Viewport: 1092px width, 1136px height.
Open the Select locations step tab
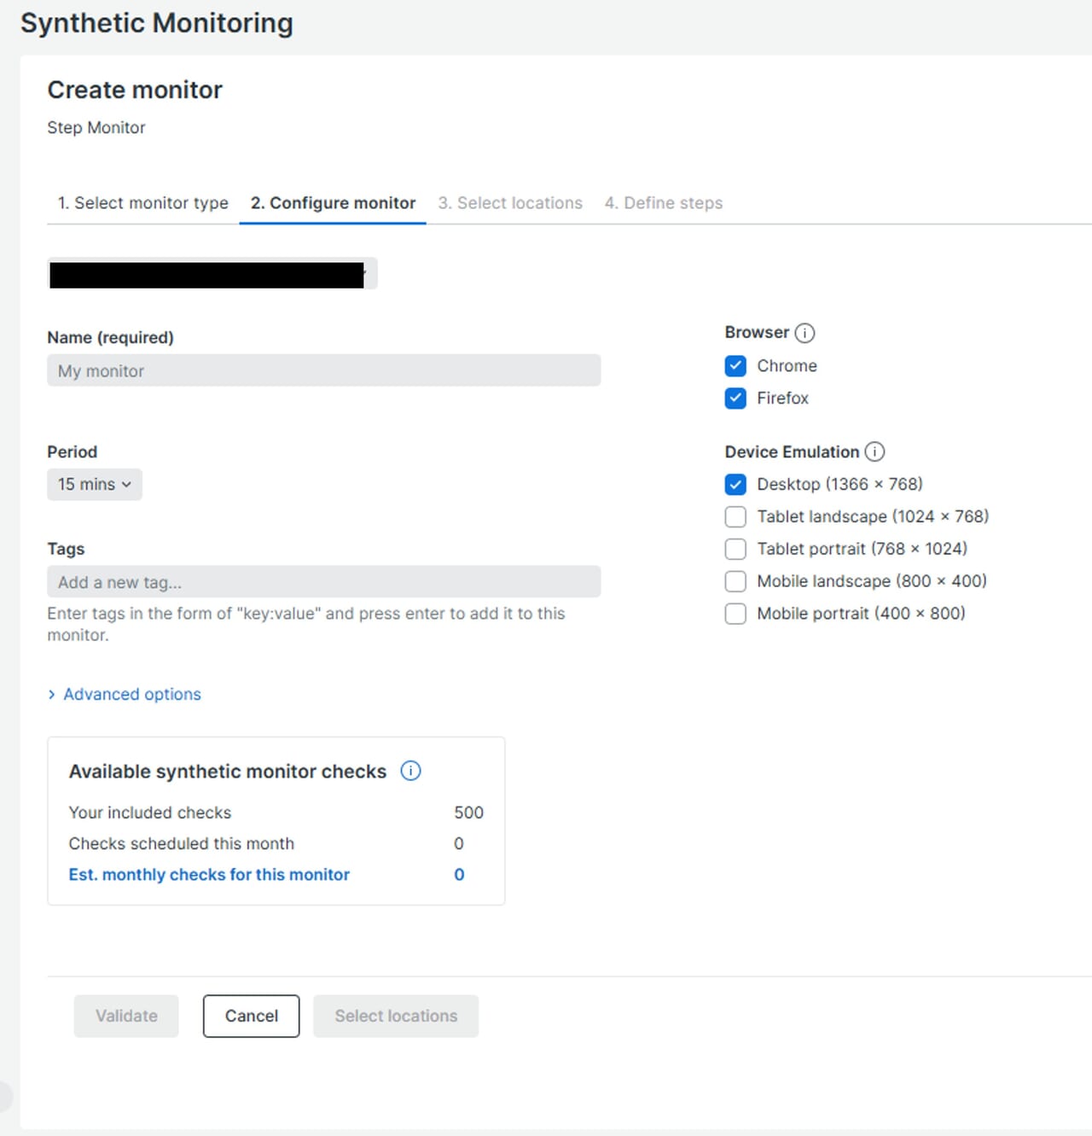pyautogui.click(x=510, y=203)
